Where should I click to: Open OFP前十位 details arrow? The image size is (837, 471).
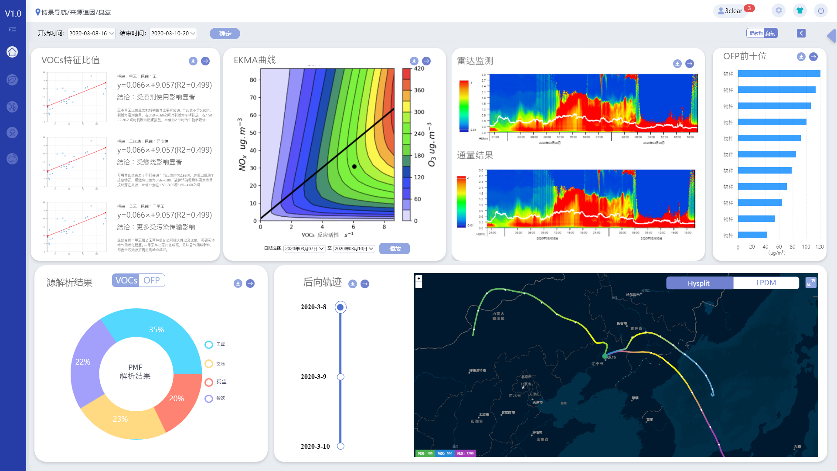[x=813, y=57]
